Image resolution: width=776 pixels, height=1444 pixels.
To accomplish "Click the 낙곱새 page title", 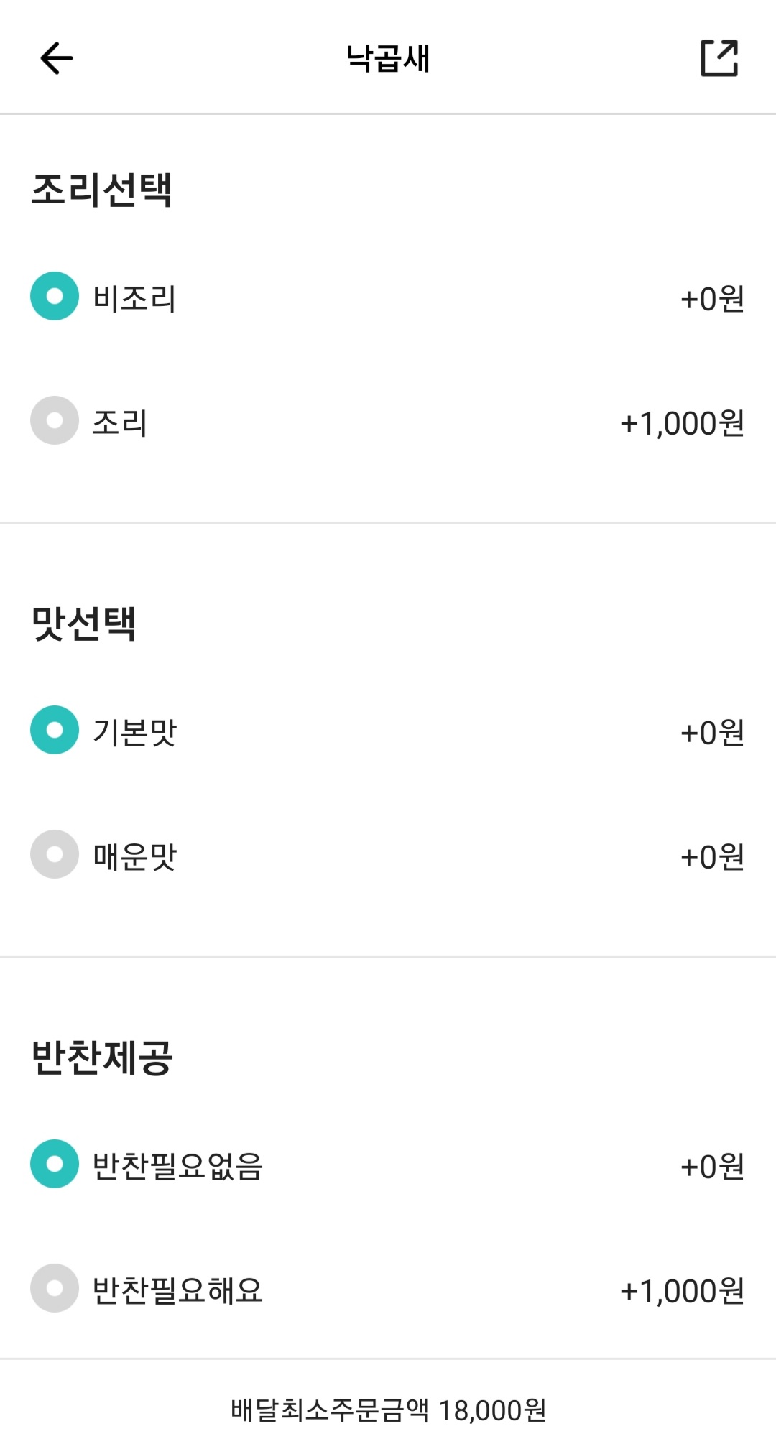I will pyautogui.click(x=388, y=59).
